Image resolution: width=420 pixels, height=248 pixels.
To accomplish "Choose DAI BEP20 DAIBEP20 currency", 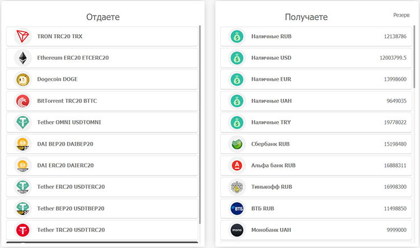I will pos(65,144).
